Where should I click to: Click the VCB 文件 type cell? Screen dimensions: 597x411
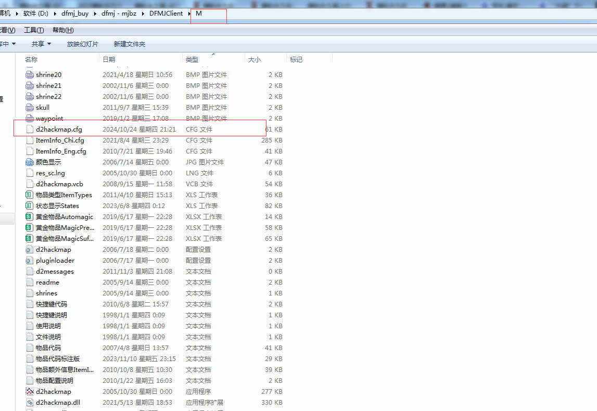point(199,184)
